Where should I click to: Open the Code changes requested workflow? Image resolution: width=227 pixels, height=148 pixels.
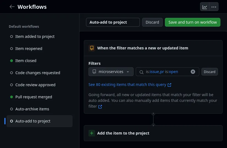click(38, 73)
